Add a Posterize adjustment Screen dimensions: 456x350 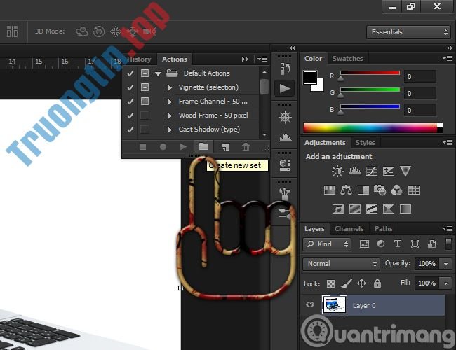355,209
